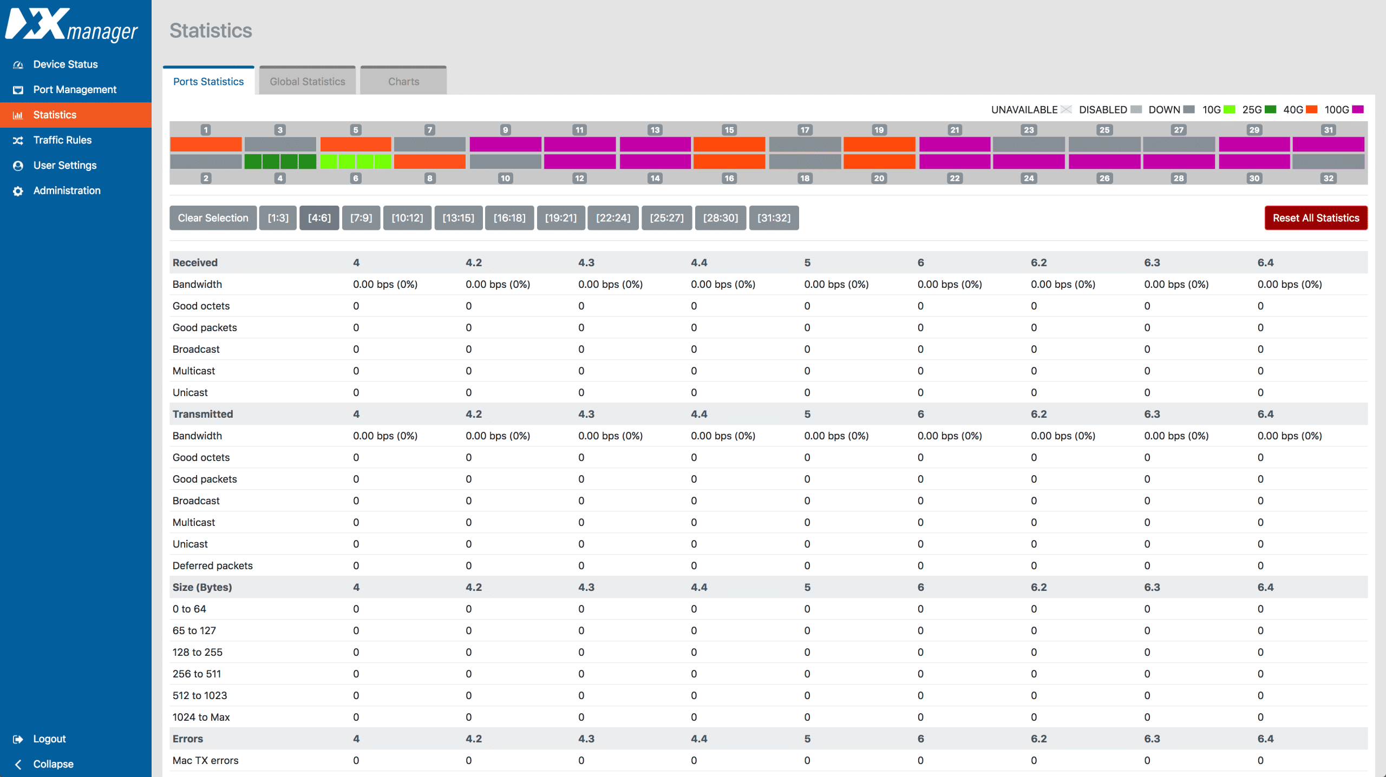Screen dimensions: 1386x777
Task: Click the User Settings person icon
Action: (18, 166)
